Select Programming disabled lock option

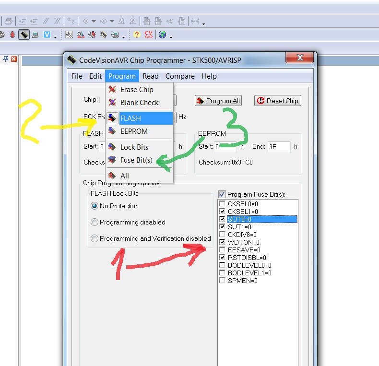click(x=94, y=222)
